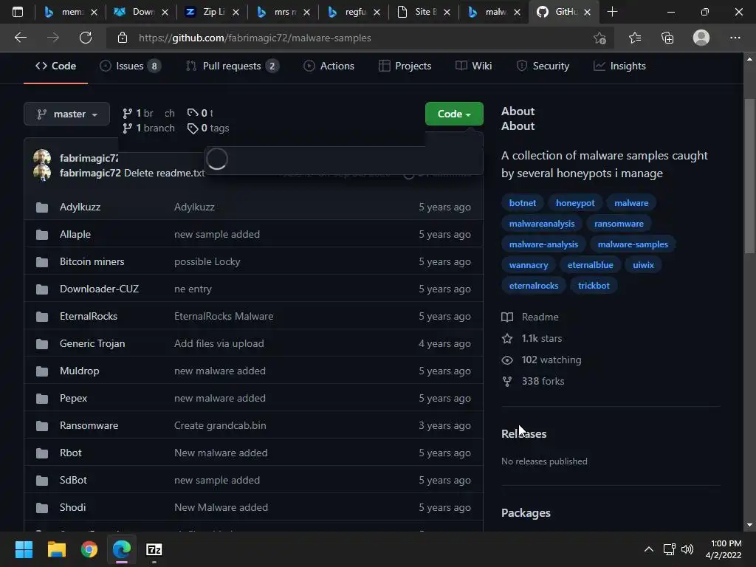Open the Downloader-CUZ folder
Image resolution: width=756 pixels, height=567 pixels.
(x=100, y=289)
